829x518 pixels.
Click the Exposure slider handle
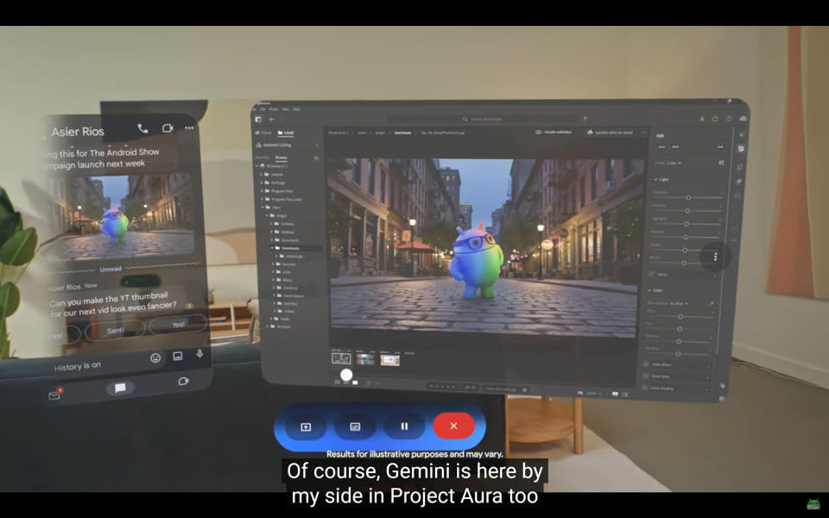pyautogui.click(x=688, y=198)
